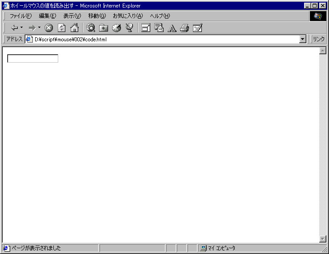Toggle the Fullscreen toolbar icon

[x=146, y=28]
